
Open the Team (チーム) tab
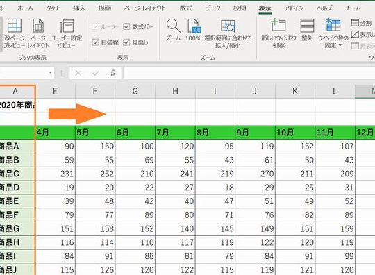[353, 8]
